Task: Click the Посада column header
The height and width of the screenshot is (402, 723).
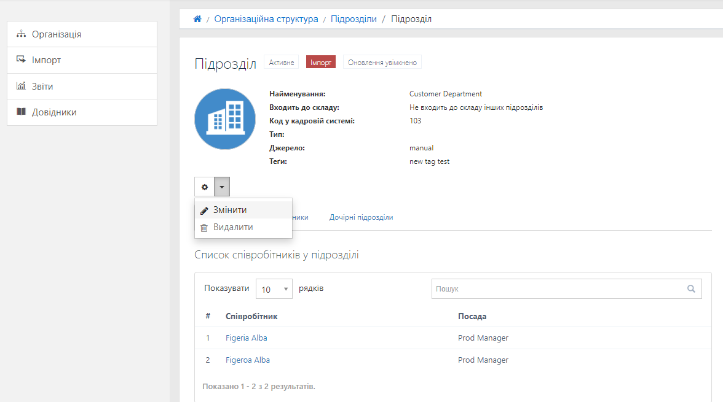Action: tap(472, 316)
